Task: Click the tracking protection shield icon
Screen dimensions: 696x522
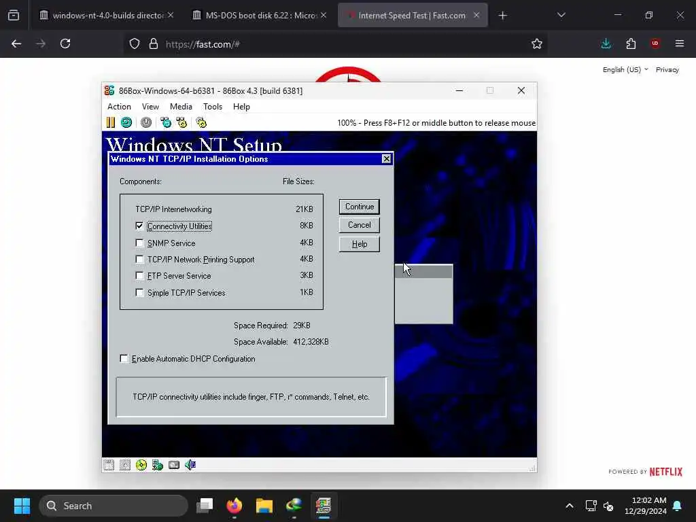Action: point(135,43)
